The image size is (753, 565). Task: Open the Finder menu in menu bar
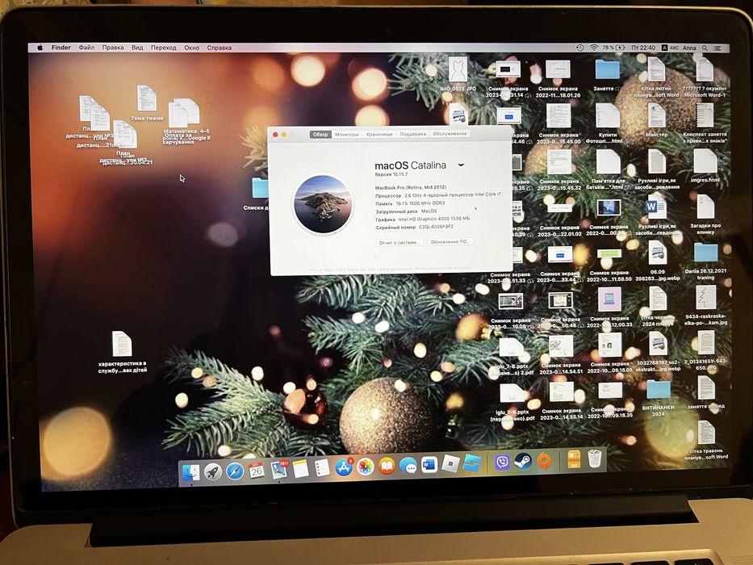[61, 48]
